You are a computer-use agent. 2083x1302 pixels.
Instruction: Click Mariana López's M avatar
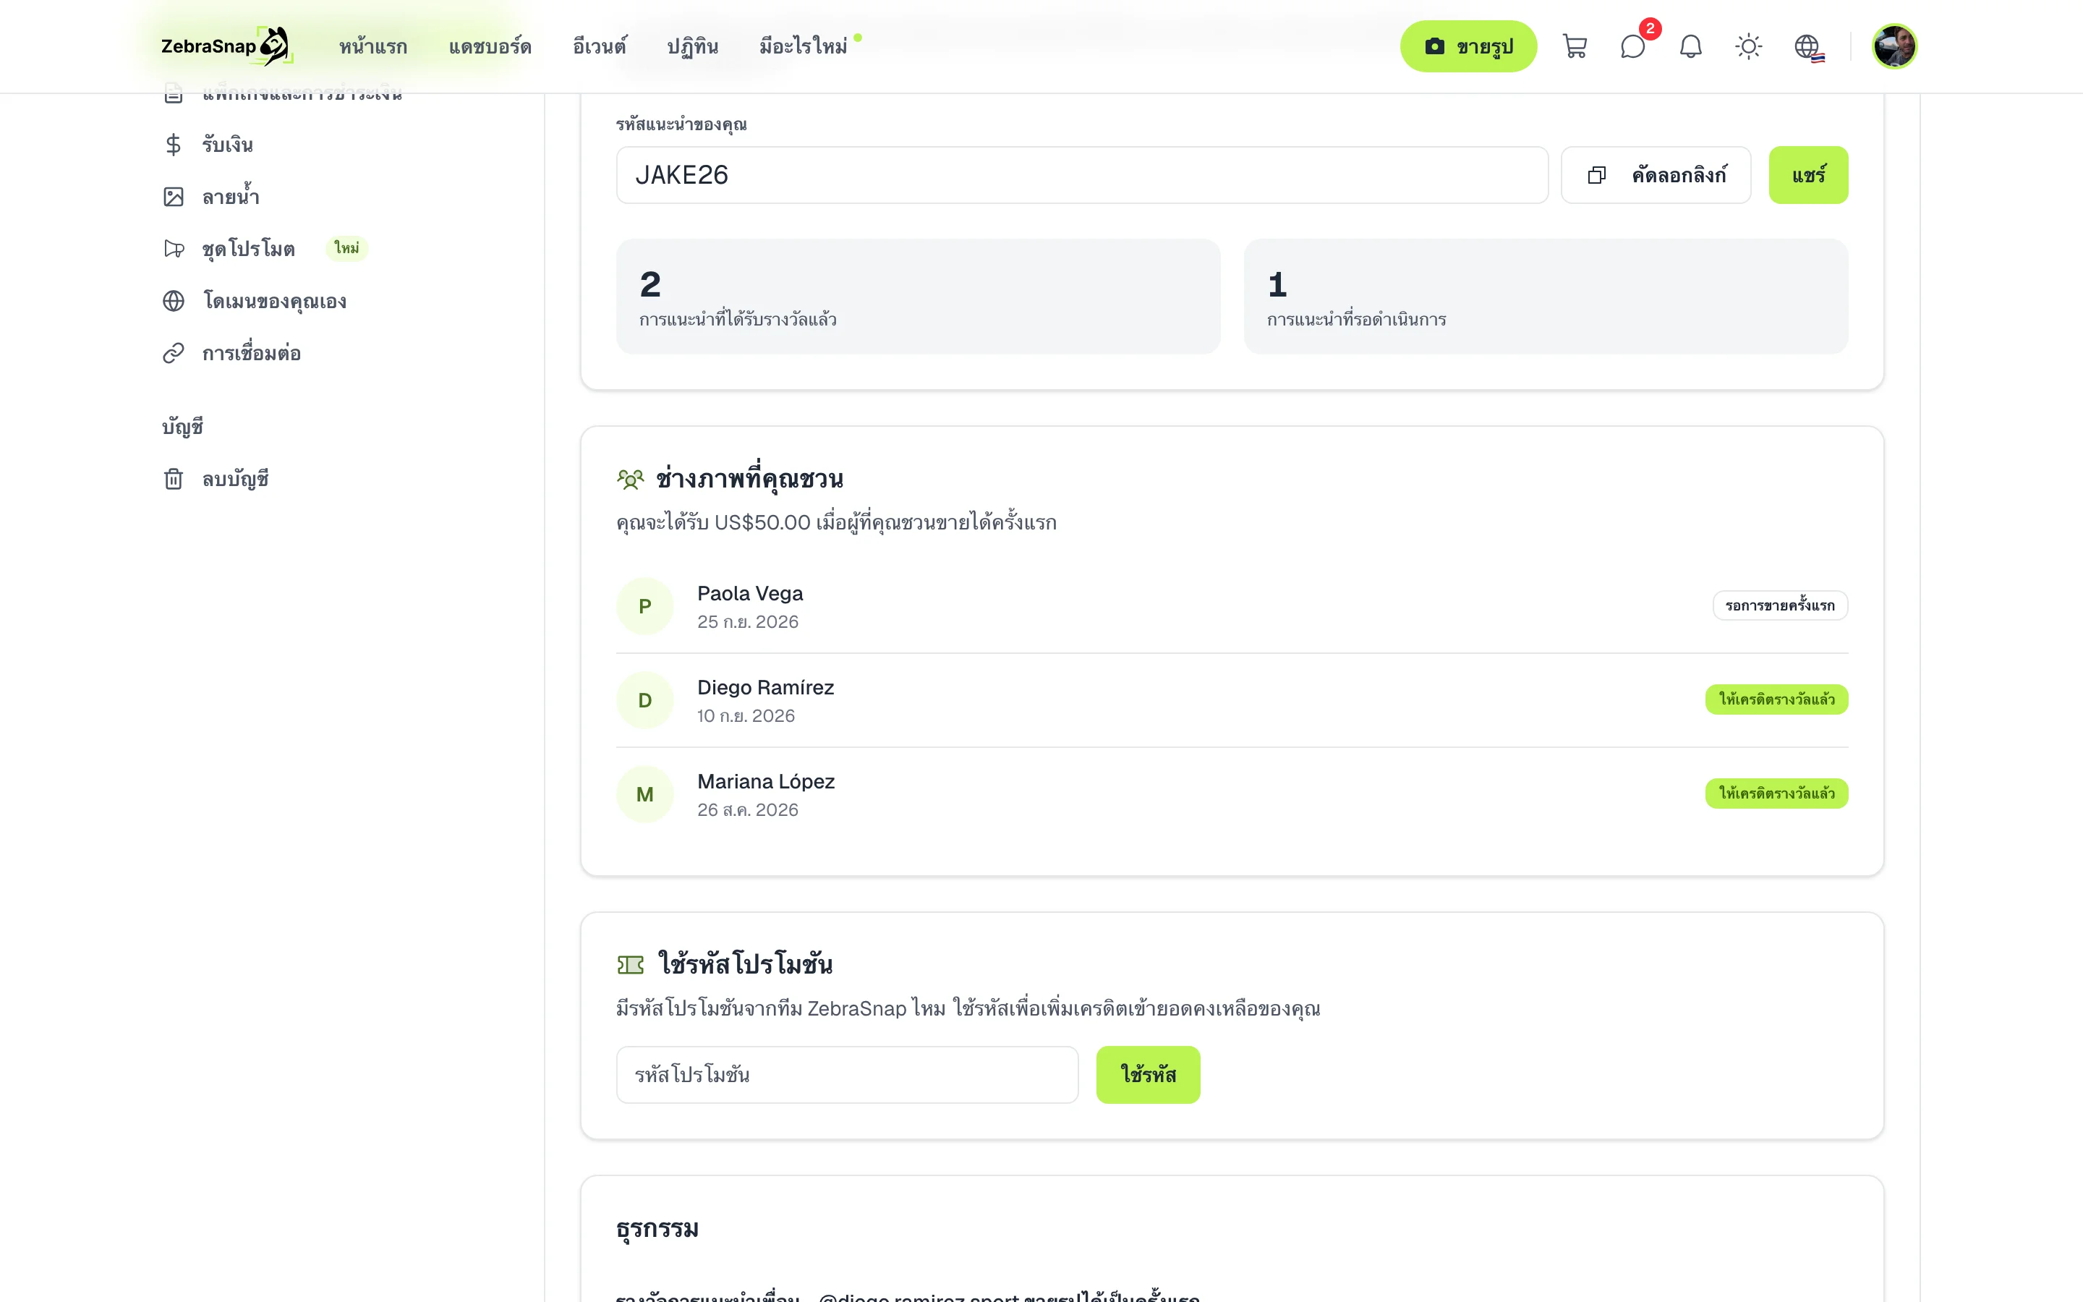[x=644, y=794]
